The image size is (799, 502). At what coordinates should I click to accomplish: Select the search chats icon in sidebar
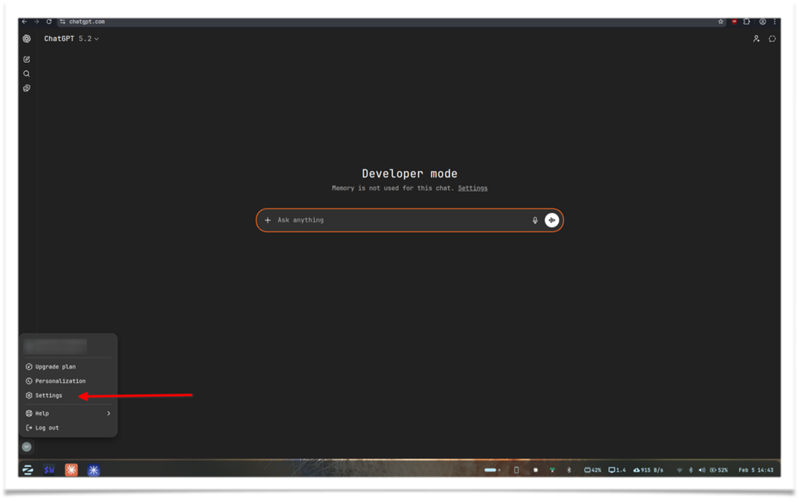27,73
